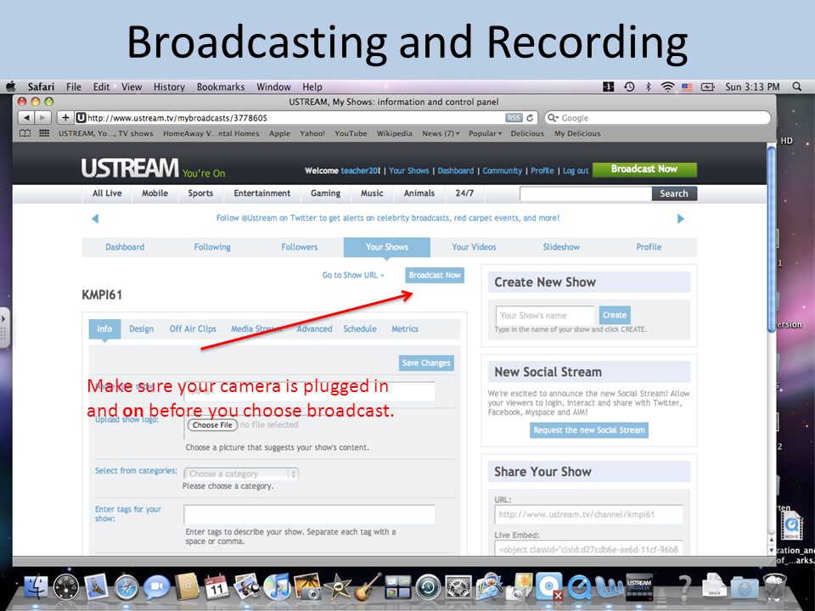
Task: Open the Google search engine dropdown arrow
Action: tap(553, 118)
